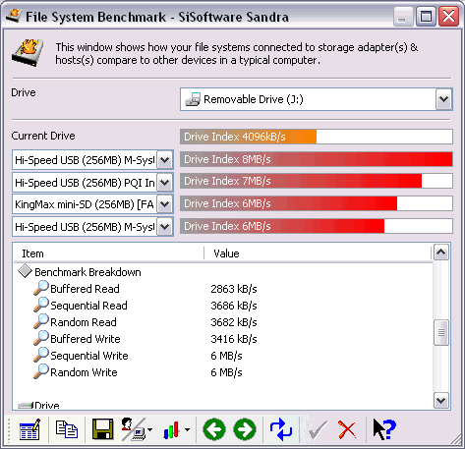This screenshot has height=449, width=465.
Task: Click the 3686 kB/s value
Action: point(234,306)
